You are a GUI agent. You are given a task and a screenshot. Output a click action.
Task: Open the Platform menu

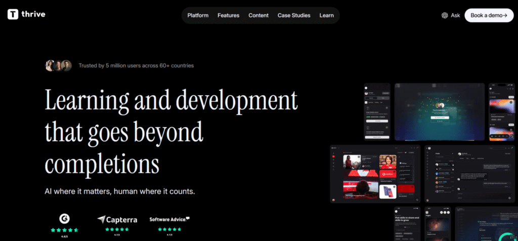198,16
